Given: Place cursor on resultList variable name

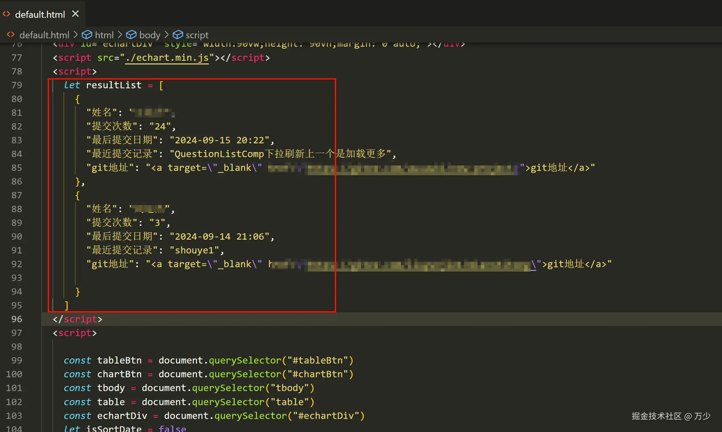Looking at the screenshot, I should [114, 85].
